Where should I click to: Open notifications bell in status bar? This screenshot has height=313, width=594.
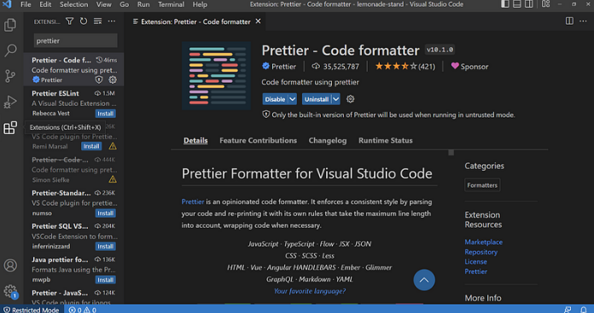[x=584, y=310]
